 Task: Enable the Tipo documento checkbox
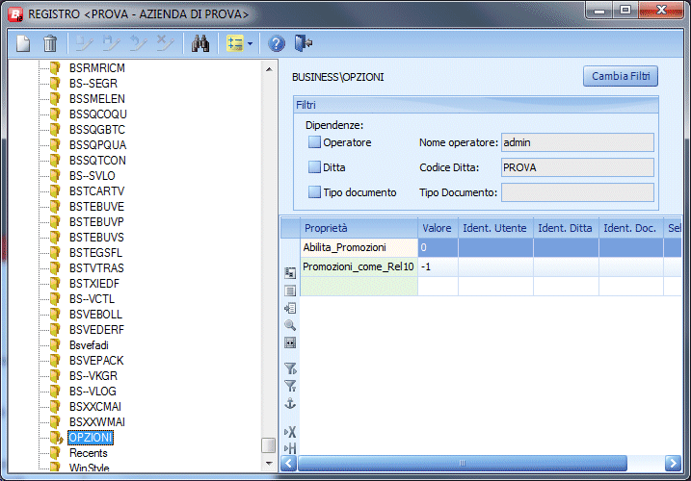(x=314, y=192)
